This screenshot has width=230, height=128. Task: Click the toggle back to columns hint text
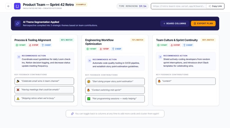tap(117, 114)
